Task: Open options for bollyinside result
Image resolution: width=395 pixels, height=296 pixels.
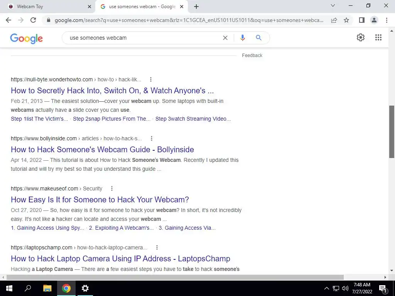Action: [x=151, y=138]
